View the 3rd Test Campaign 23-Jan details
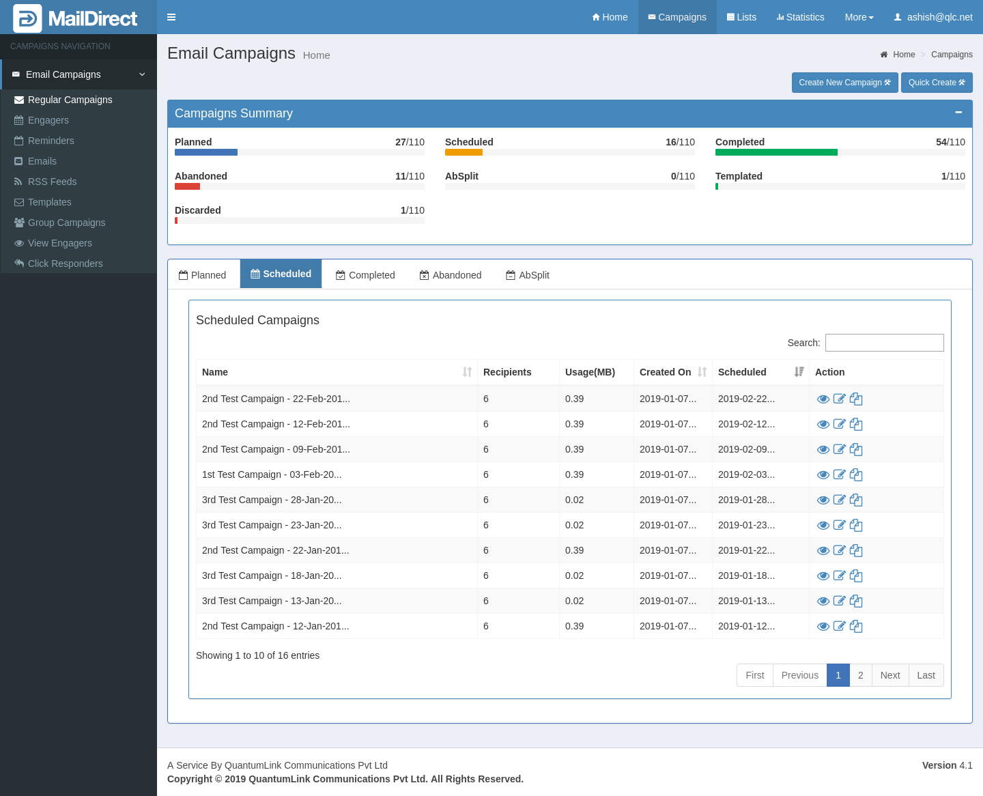Viewport: 983px width, 796px height. coord(823,526)
